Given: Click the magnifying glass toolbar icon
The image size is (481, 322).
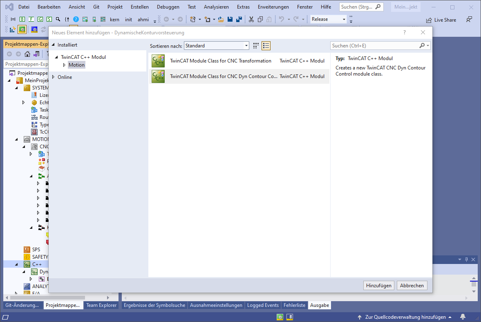Looking at the screenshot, I should pos(58,19).
